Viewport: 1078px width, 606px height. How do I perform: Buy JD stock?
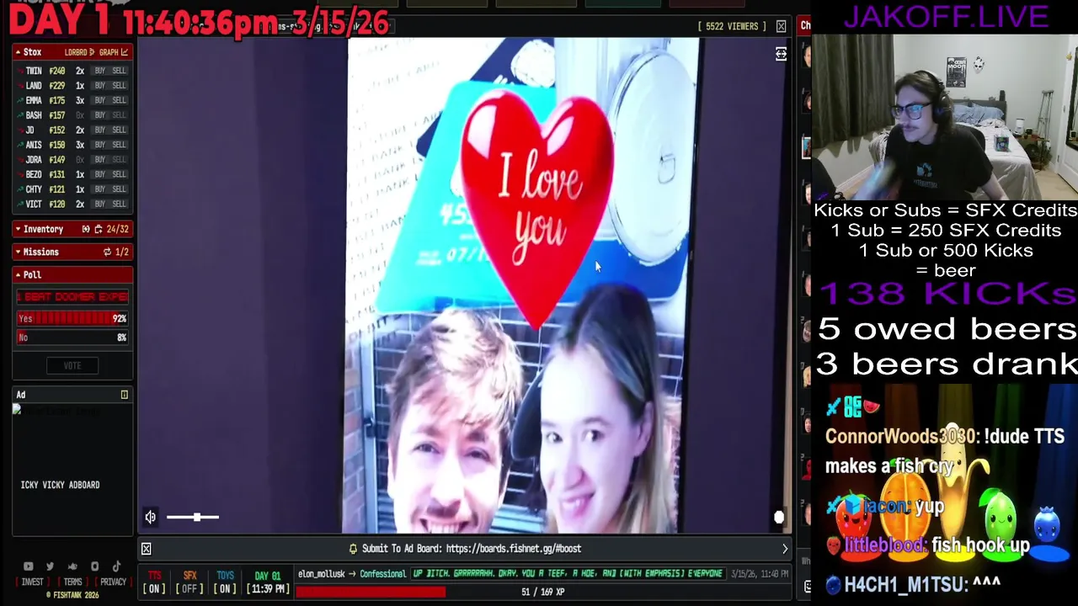tap(99, 130)
